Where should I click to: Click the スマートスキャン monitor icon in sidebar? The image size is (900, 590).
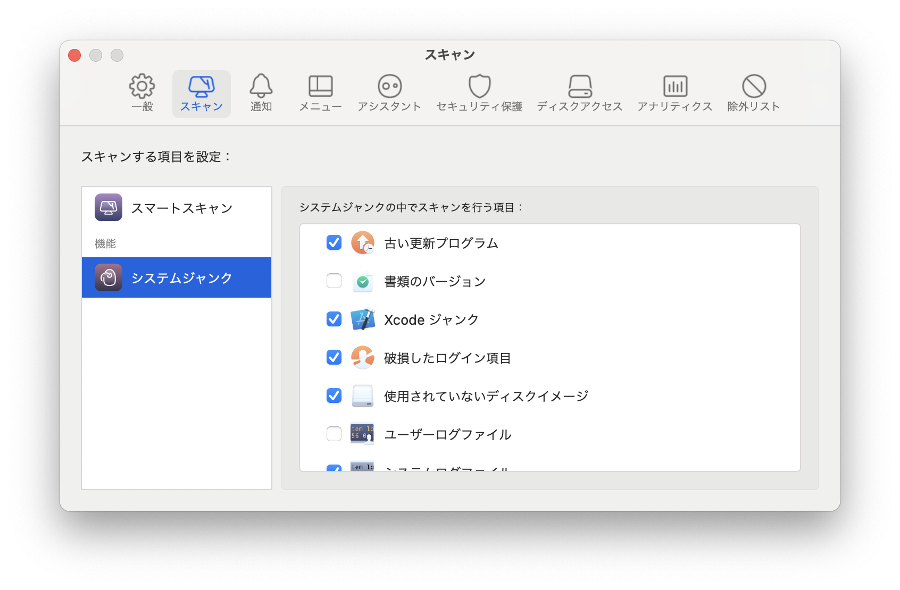point(109,207)
